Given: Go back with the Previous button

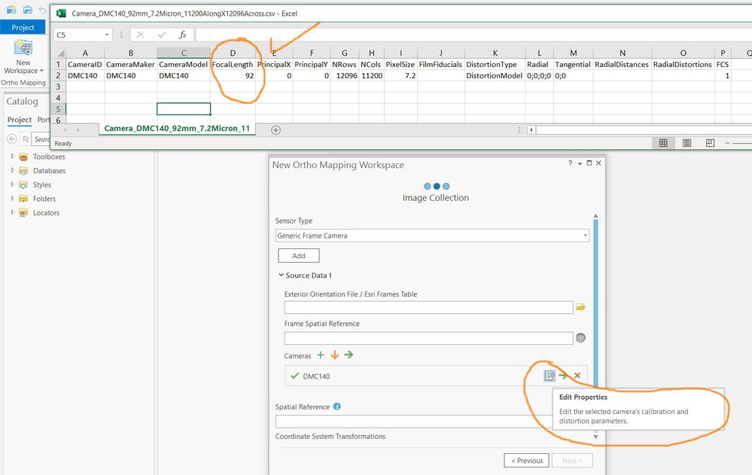Looking at the screenshot, I should pos(527,460).
